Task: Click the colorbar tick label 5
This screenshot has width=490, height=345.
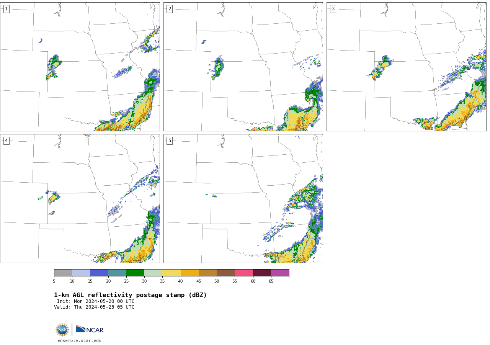Action: click(x=54, y=281)
